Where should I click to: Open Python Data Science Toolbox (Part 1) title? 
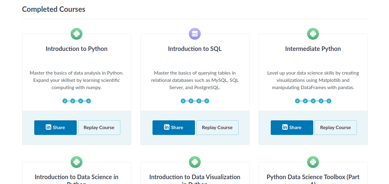pyautogui.click(x=313, y=179)
